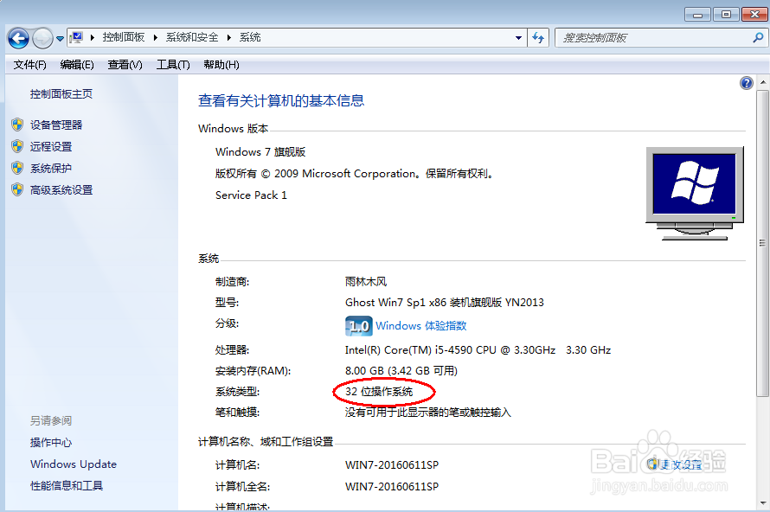The image size is (770, 512).
Task: Select 系统 in the address breadcrumb
Action: 250,37
